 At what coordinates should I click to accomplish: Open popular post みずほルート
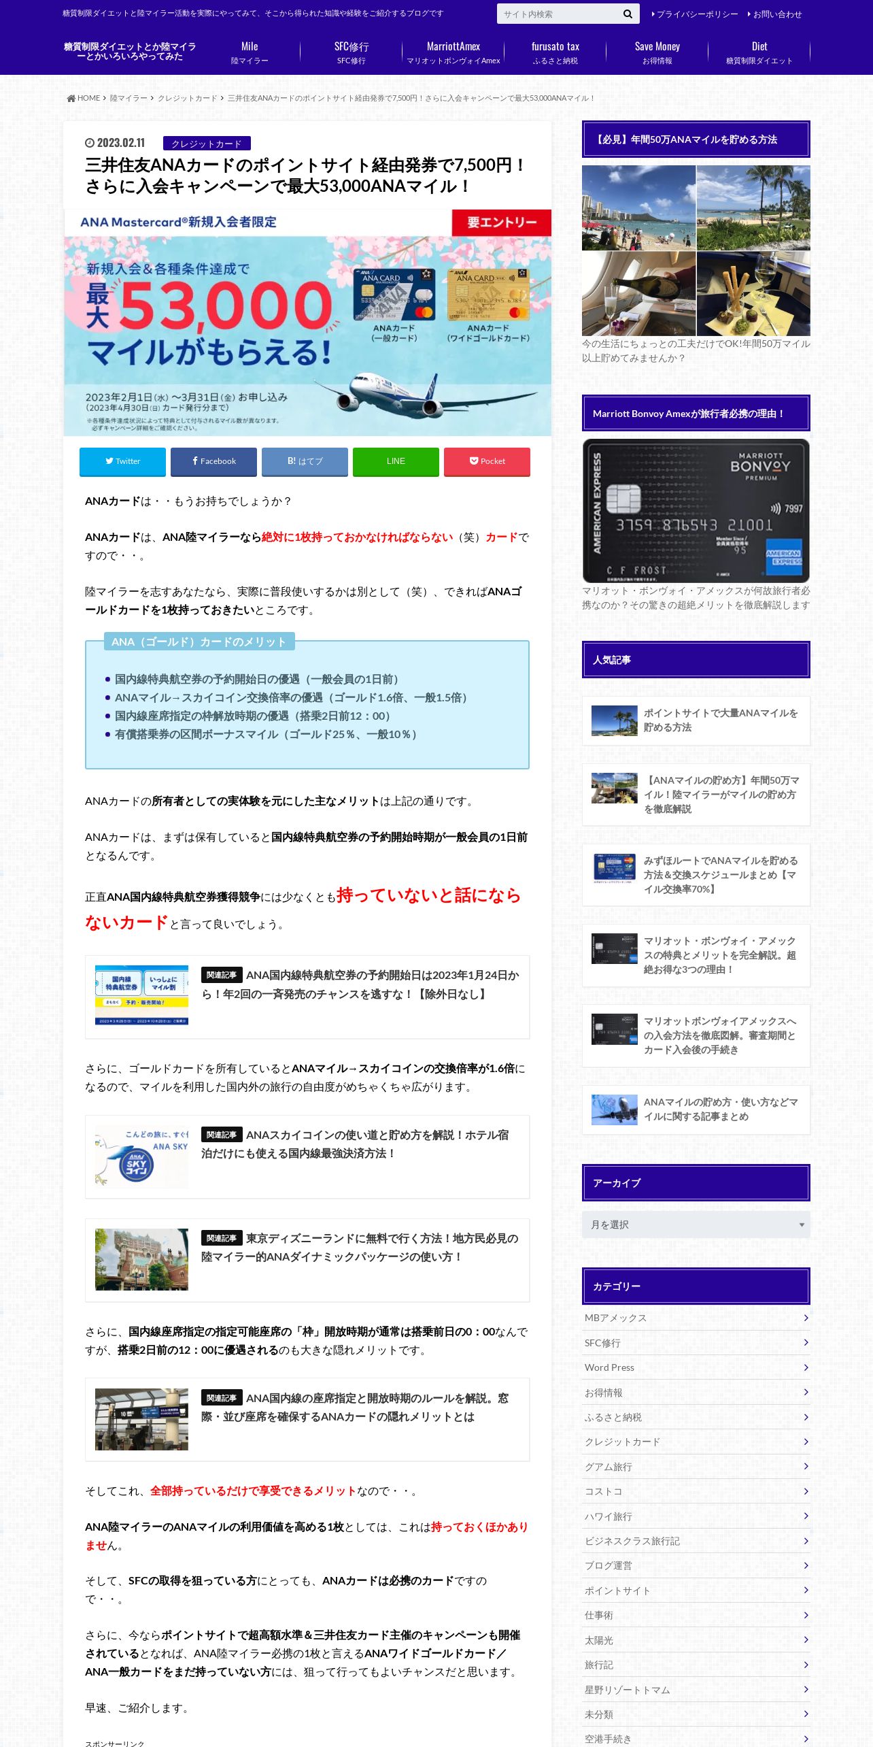point(696,875)
